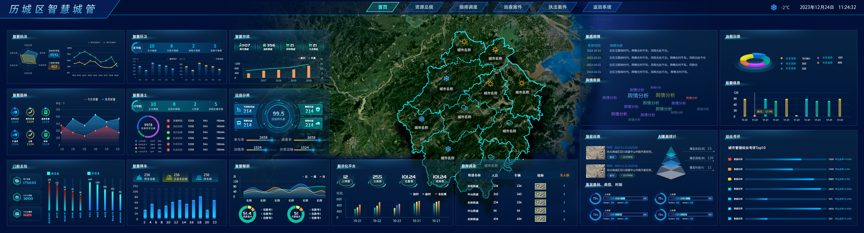Click the 分中心 circular badge in 智慧渣土
Viewport: 864px width, 233px height.
(137, 106)
